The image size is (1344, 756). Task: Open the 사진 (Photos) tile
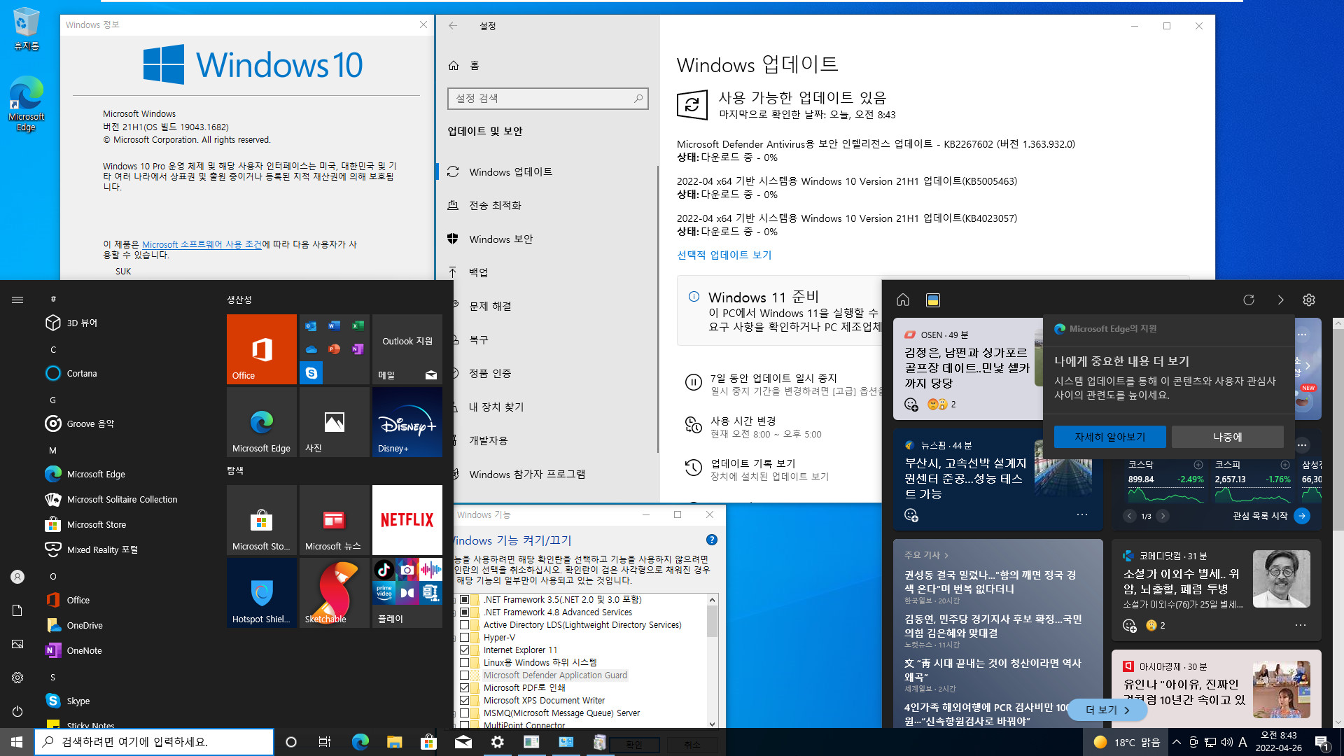335,422
